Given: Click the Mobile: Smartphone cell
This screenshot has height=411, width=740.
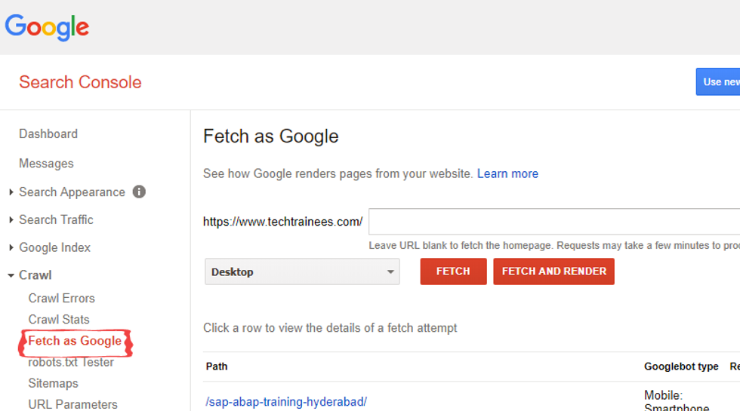Looking at the screenshot, I should coord(677,400).
